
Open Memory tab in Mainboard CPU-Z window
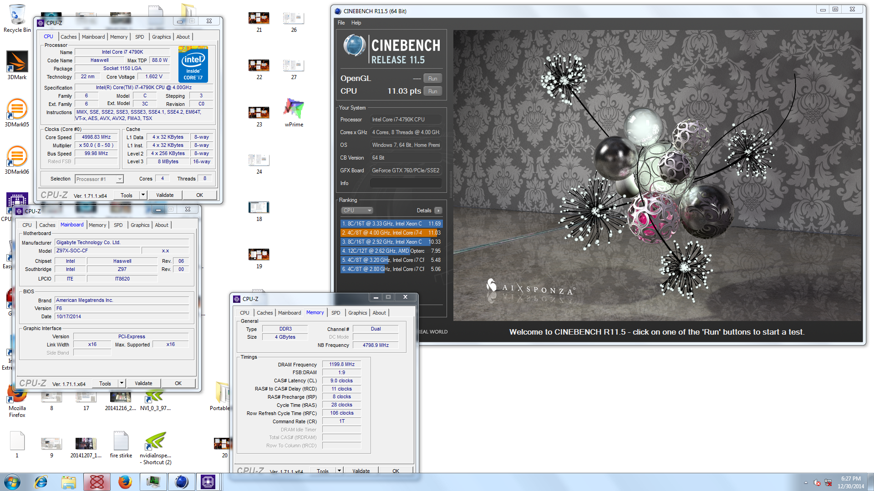point(97,225)
